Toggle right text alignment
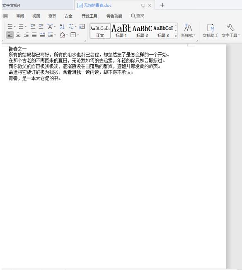242x270 pixels. (x=26, y=35)
